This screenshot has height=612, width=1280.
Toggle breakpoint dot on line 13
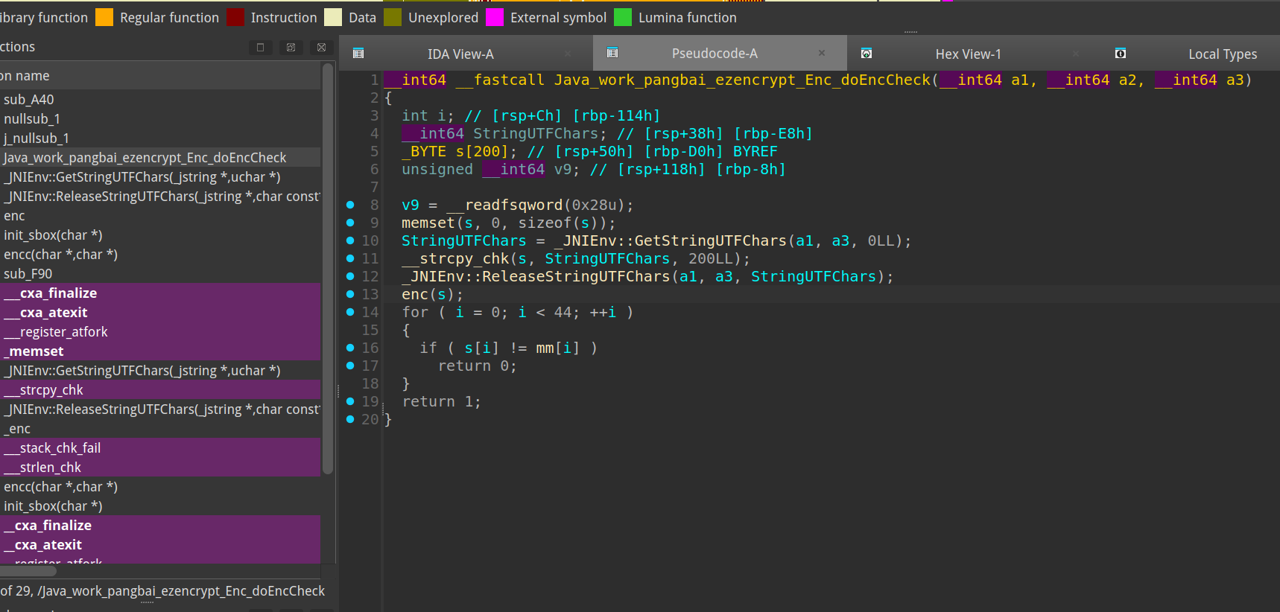(x=350, y=294)
